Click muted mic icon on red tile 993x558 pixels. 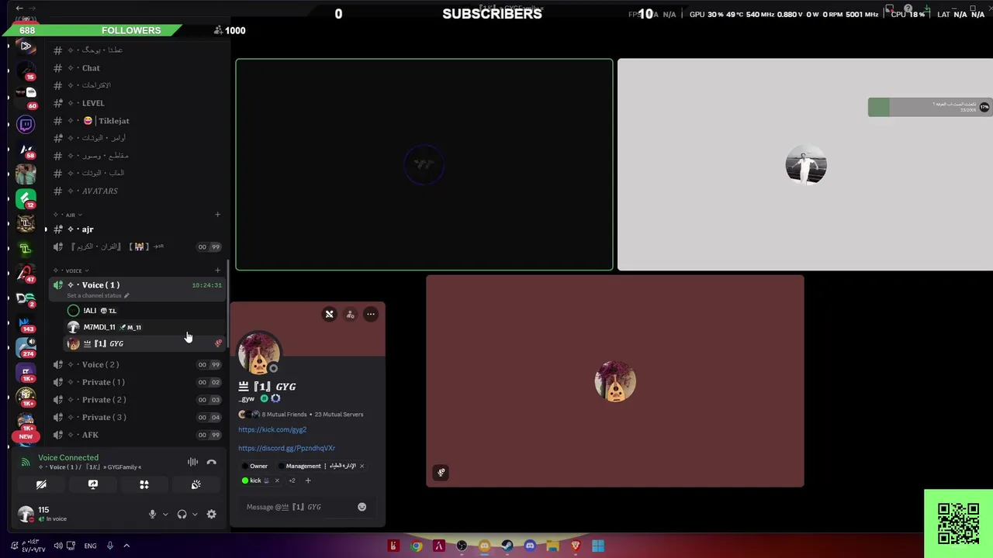(x=441, y=472)
